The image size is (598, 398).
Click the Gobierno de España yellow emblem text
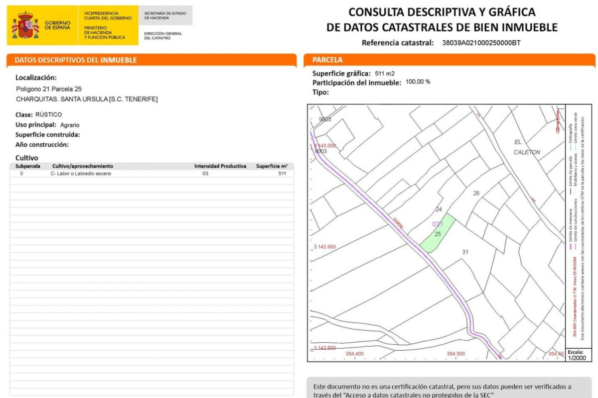coord(57,25)
